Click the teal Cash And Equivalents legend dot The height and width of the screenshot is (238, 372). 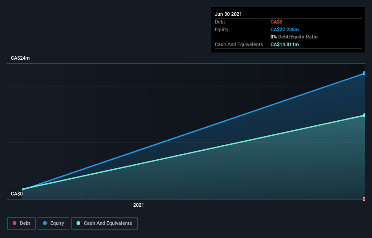[78, 223]
